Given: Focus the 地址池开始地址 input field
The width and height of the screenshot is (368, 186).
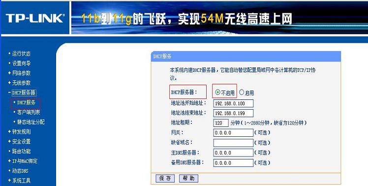Looking at the screenshot, I should pyautogui.click(x=233, y=103).
